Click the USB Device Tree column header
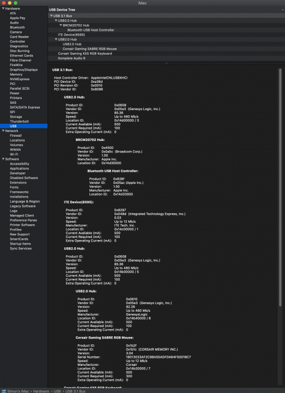 coord(166,10)
